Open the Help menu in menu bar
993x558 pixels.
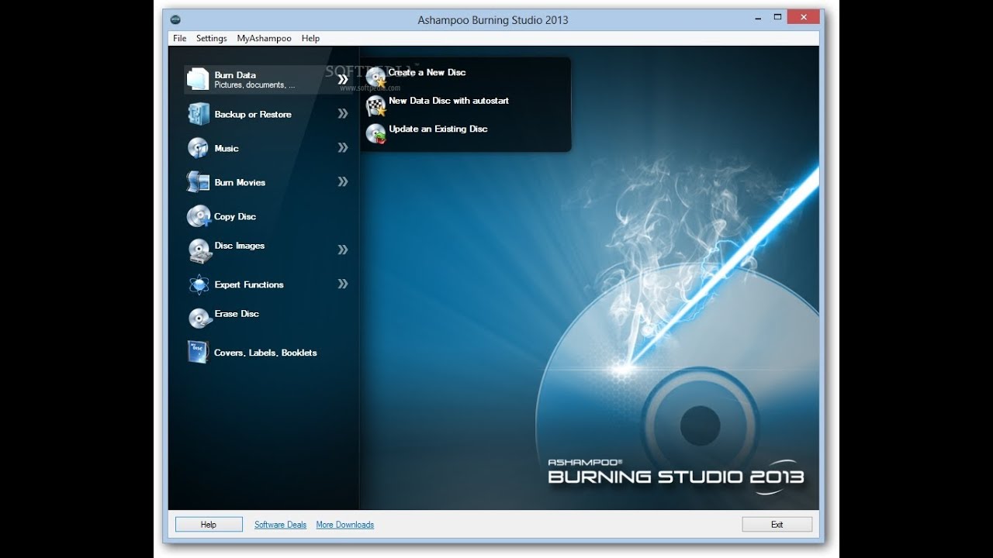click(x=310, y=38)
